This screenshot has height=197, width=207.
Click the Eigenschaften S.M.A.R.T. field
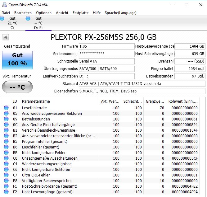[142, 91]
